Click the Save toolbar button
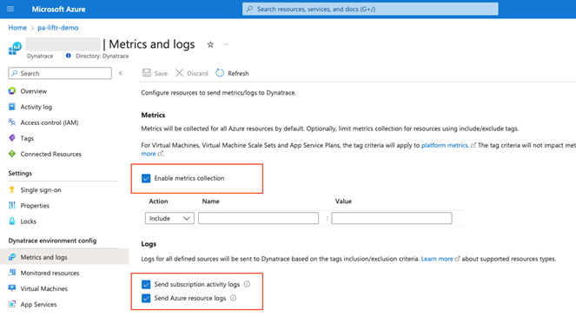Image resolution: width=576 pixels, height=317 pixels. point(155,73)
